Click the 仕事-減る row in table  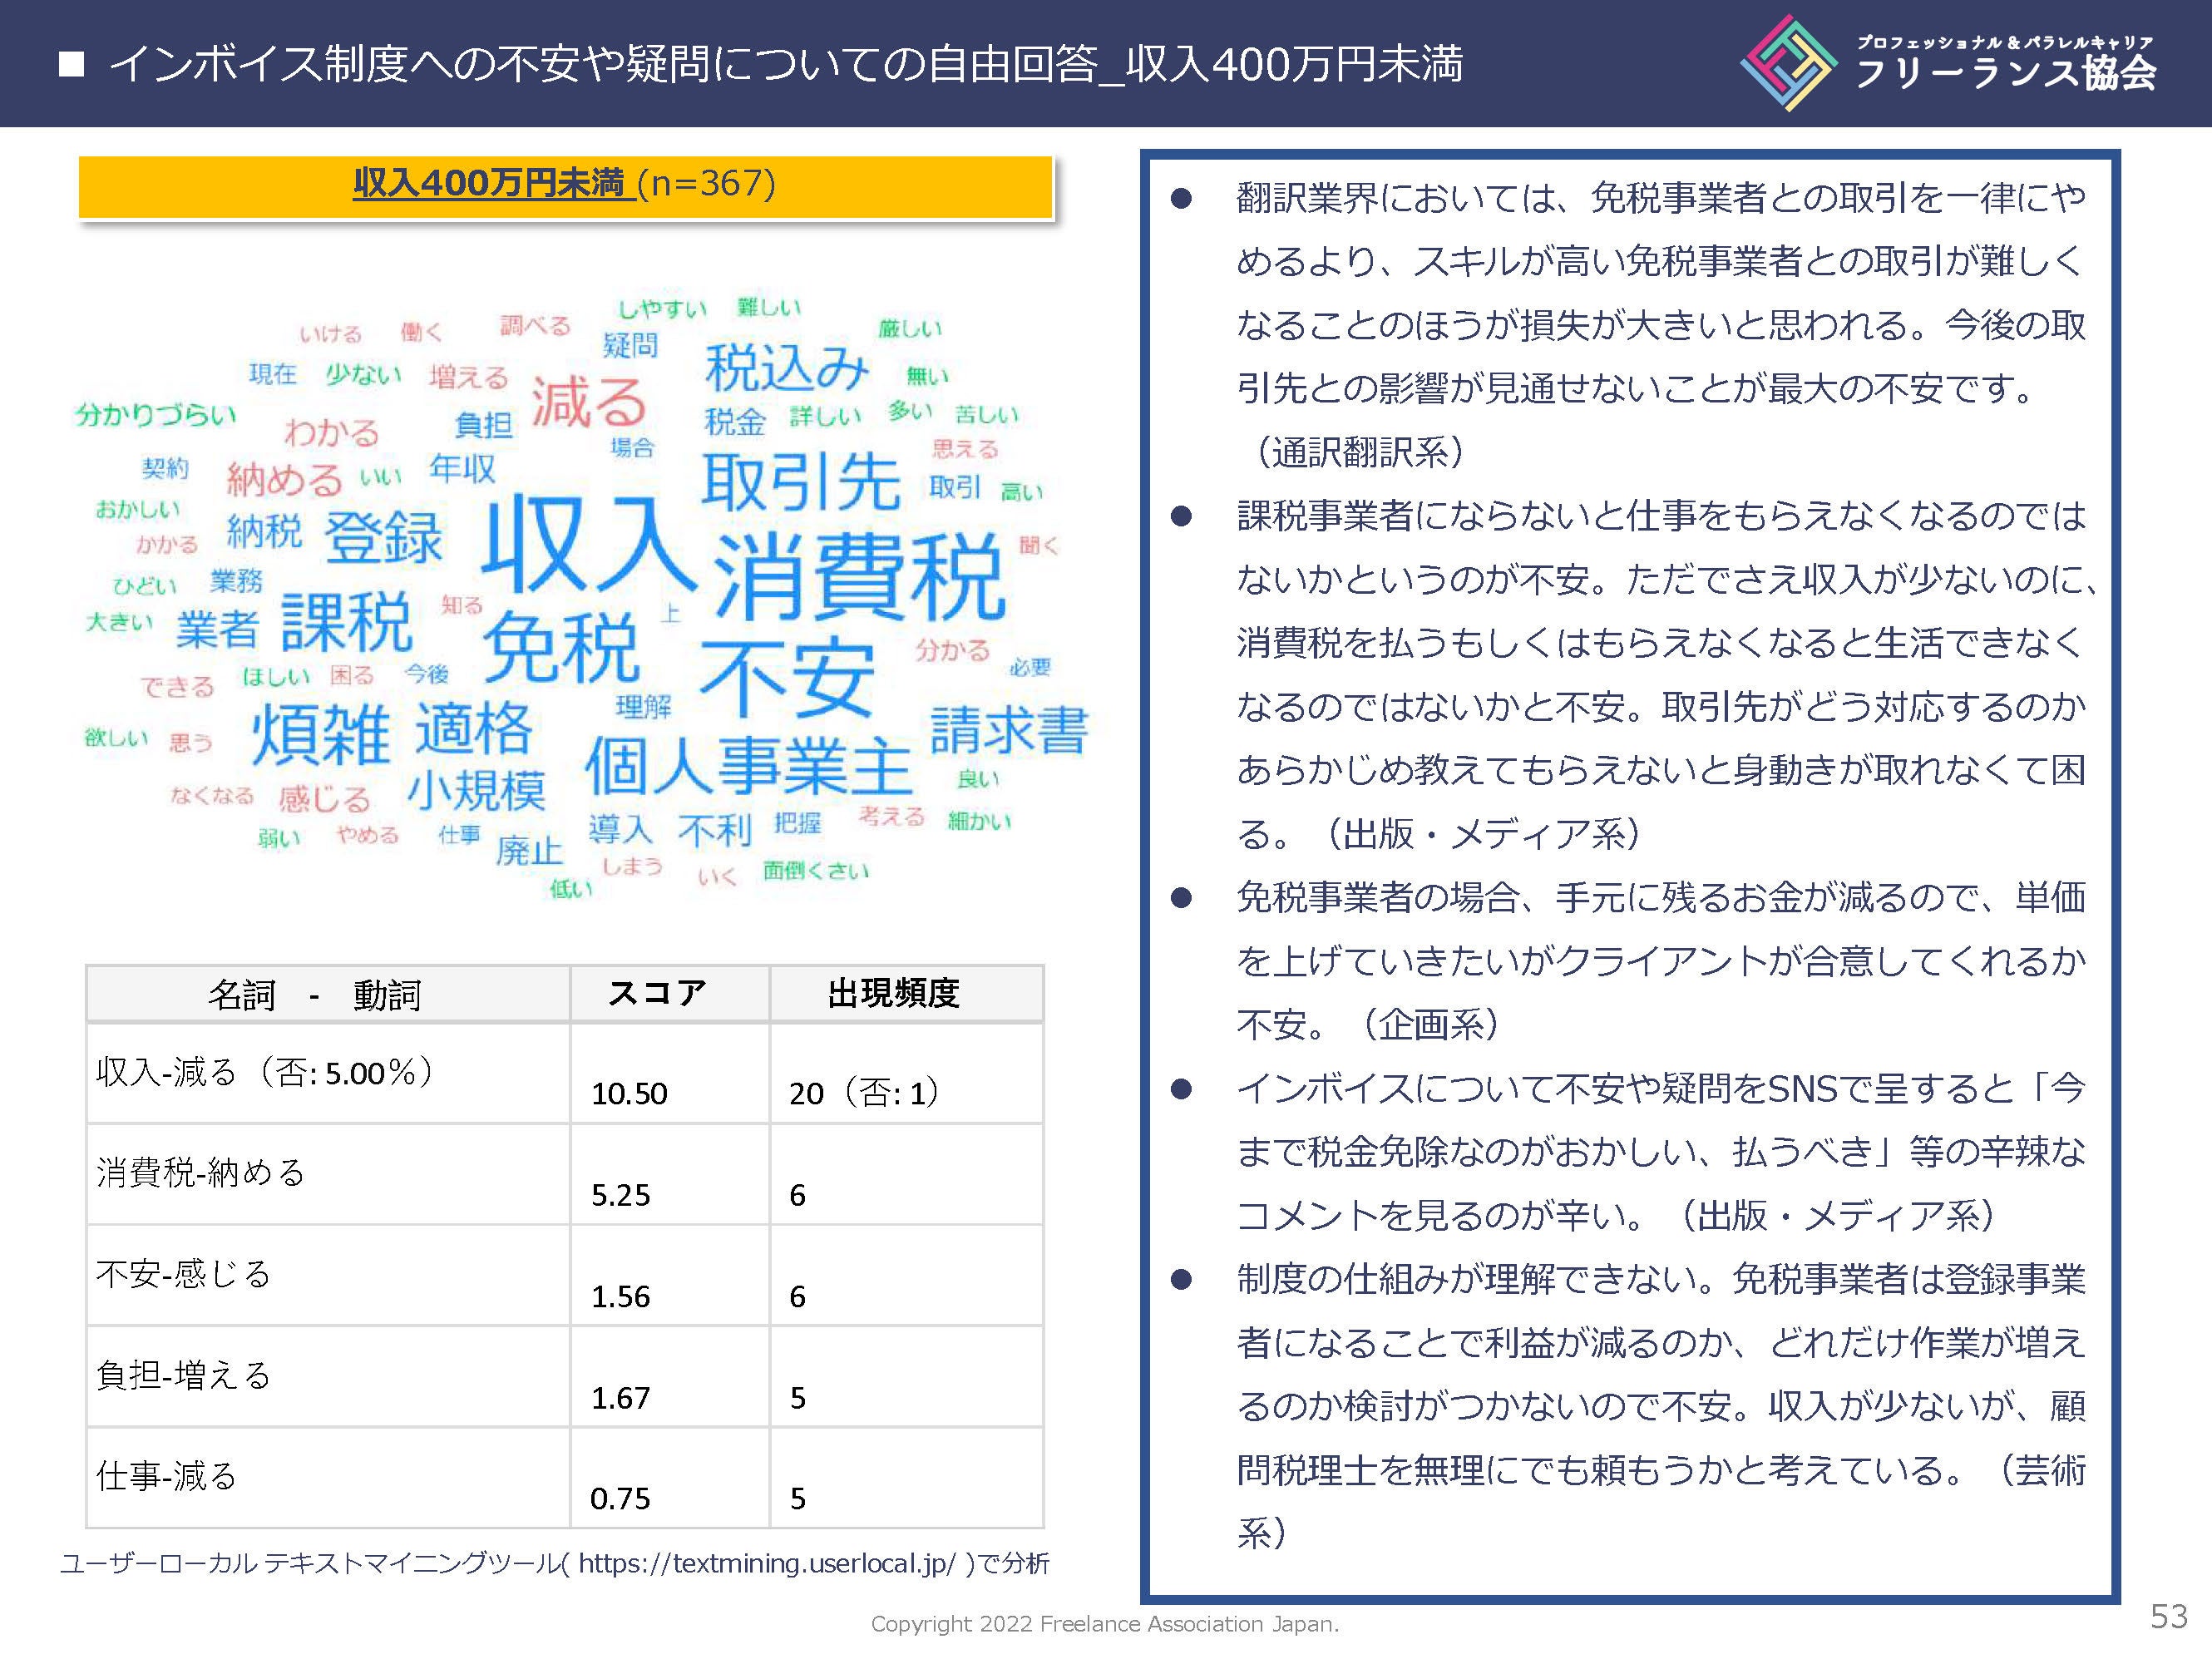(167, 1476)
